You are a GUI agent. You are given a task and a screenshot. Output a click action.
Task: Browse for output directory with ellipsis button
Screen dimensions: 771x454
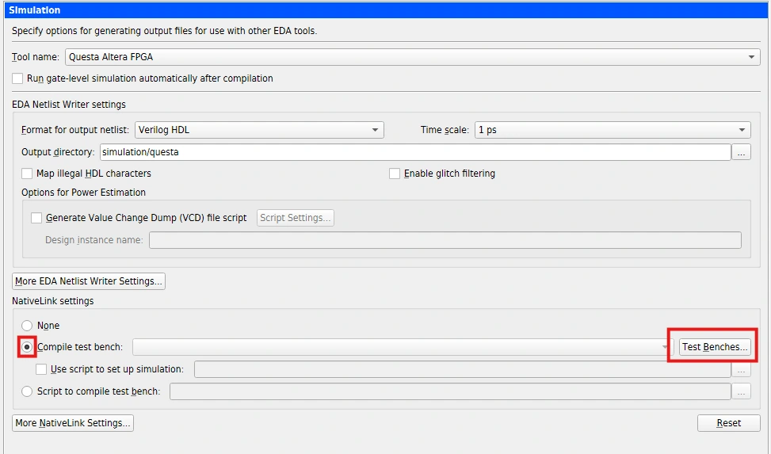741,153
